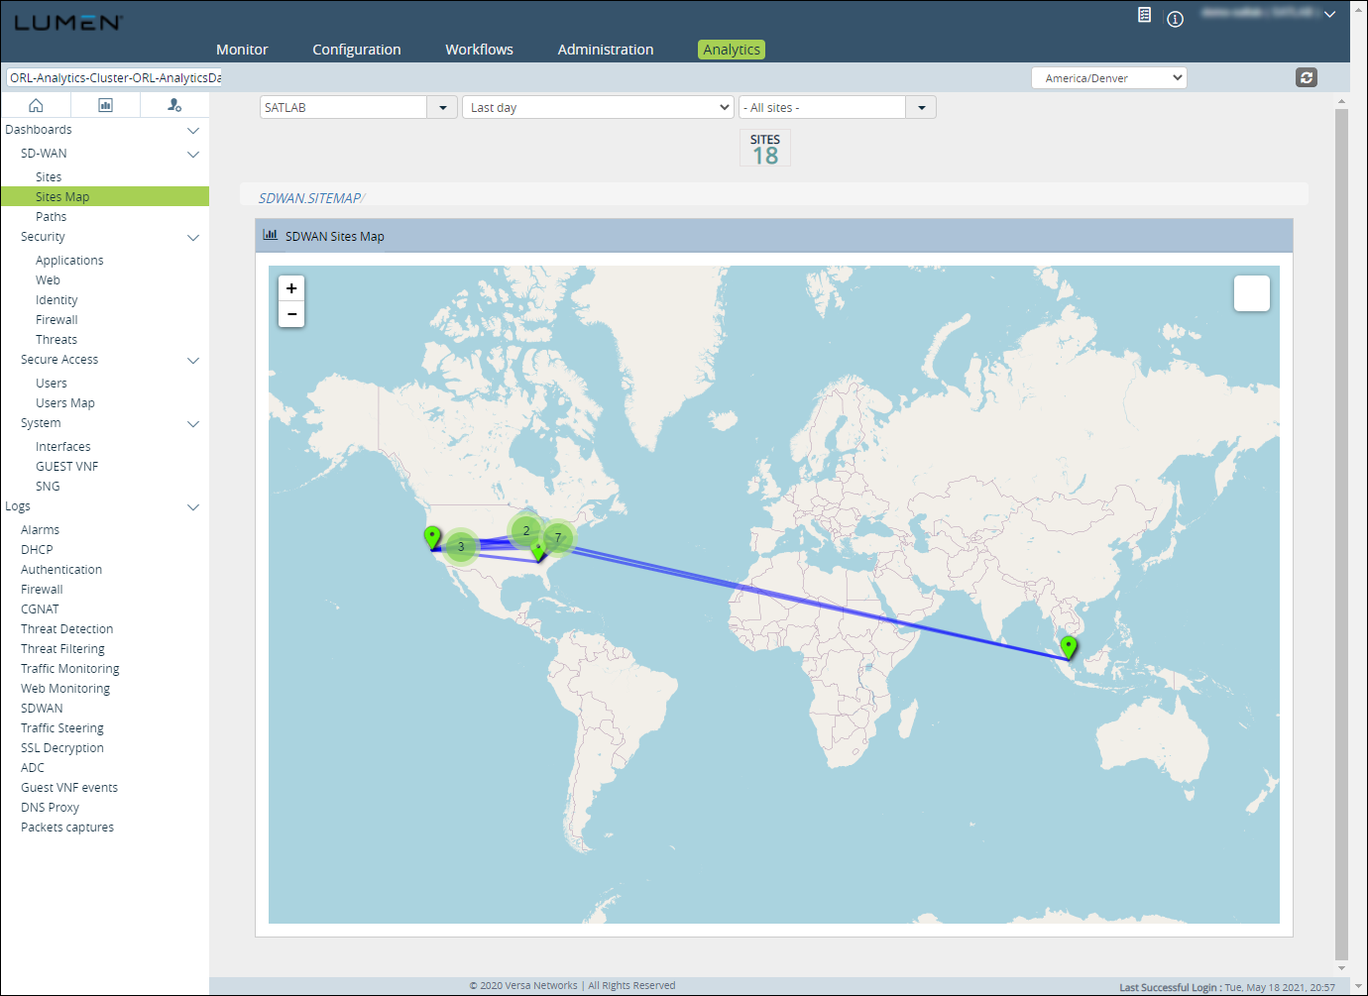Switch to the Analytics tab
1368x996 pixels.
point(731,49)
